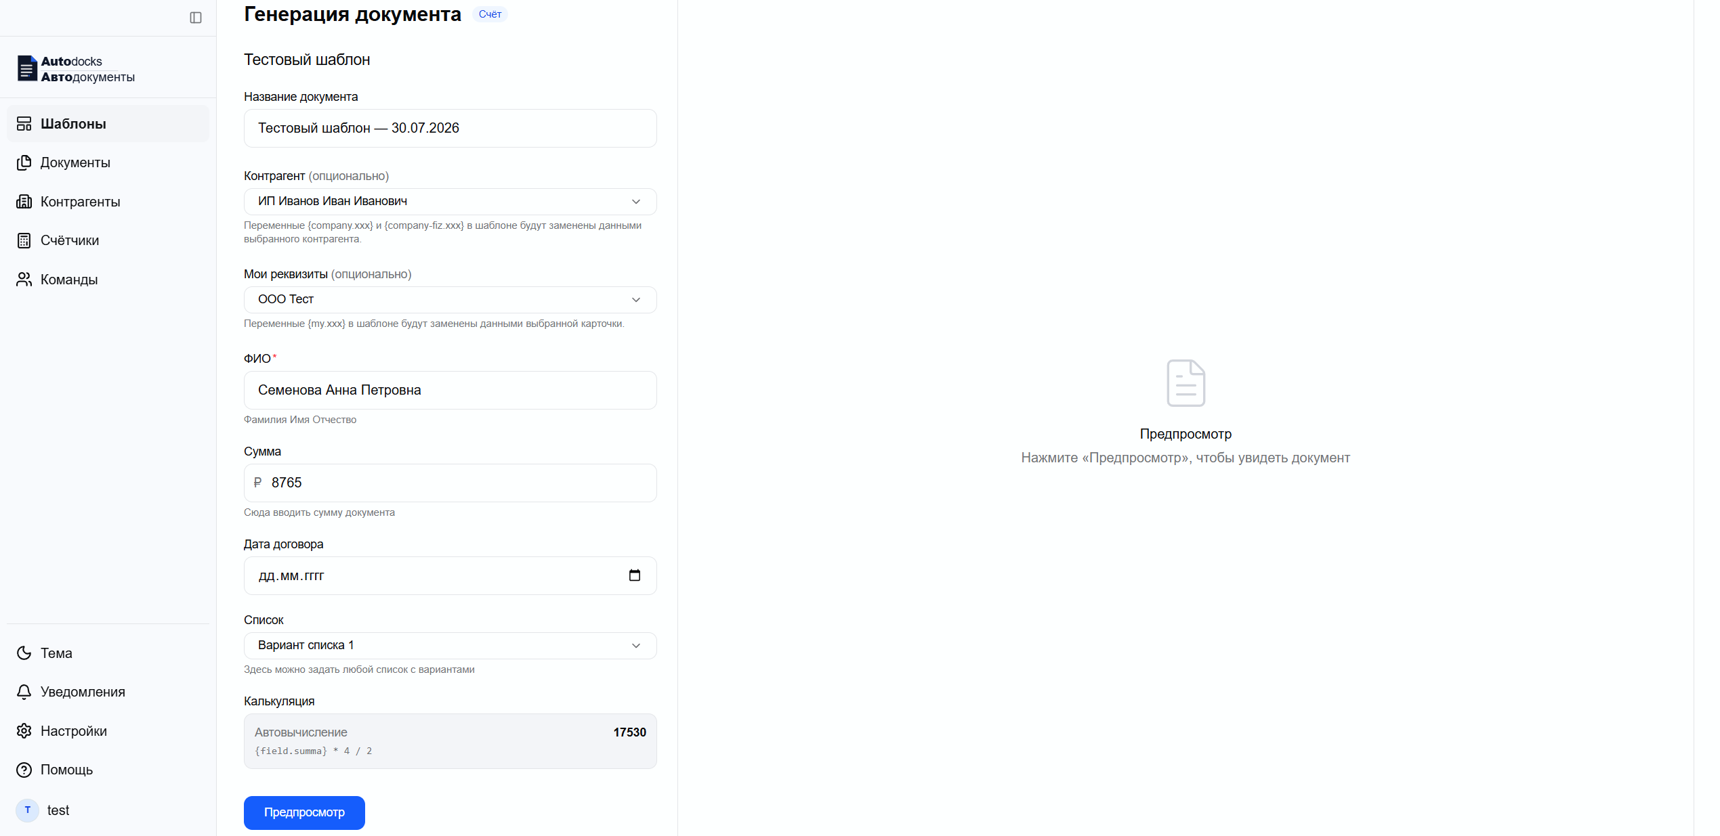Open the Команды page
Screen dimensions: 1720x836
click(x=108, y=280)
